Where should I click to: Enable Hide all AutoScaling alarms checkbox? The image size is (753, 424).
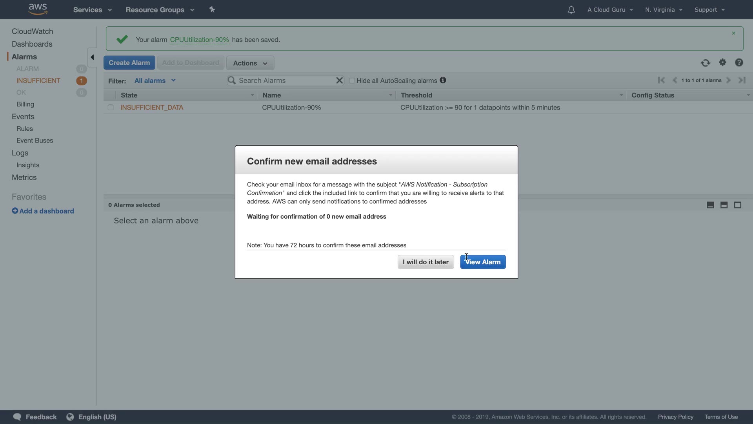point(352,80)
